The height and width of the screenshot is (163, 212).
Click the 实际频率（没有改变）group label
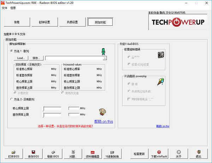pos(28,64)
